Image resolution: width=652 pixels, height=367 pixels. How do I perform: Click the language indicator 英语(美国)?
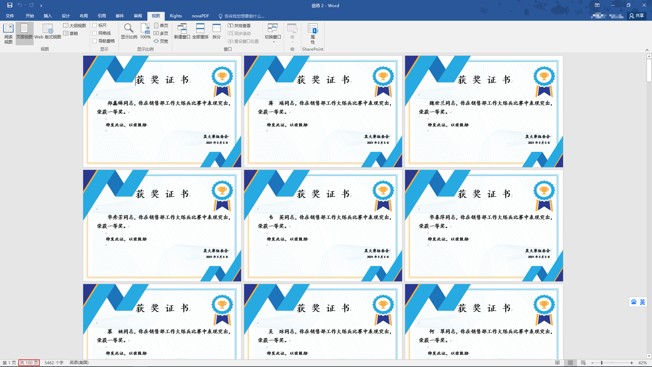click(79, 363)
